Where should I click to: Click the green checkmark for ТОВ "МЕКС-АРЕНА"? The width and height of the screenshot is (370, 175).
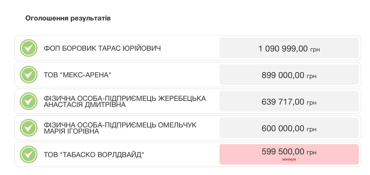[x=29, y=75]
